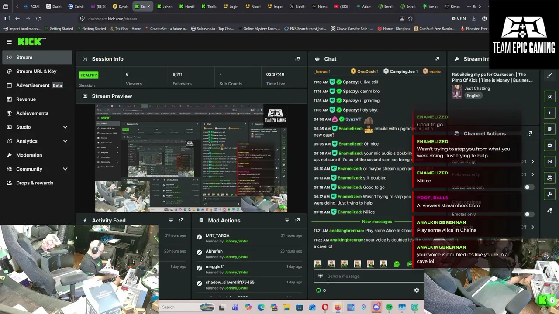Open Slow mode setting chevron
The image size is (559, 314).
click(x=532, y=227)
